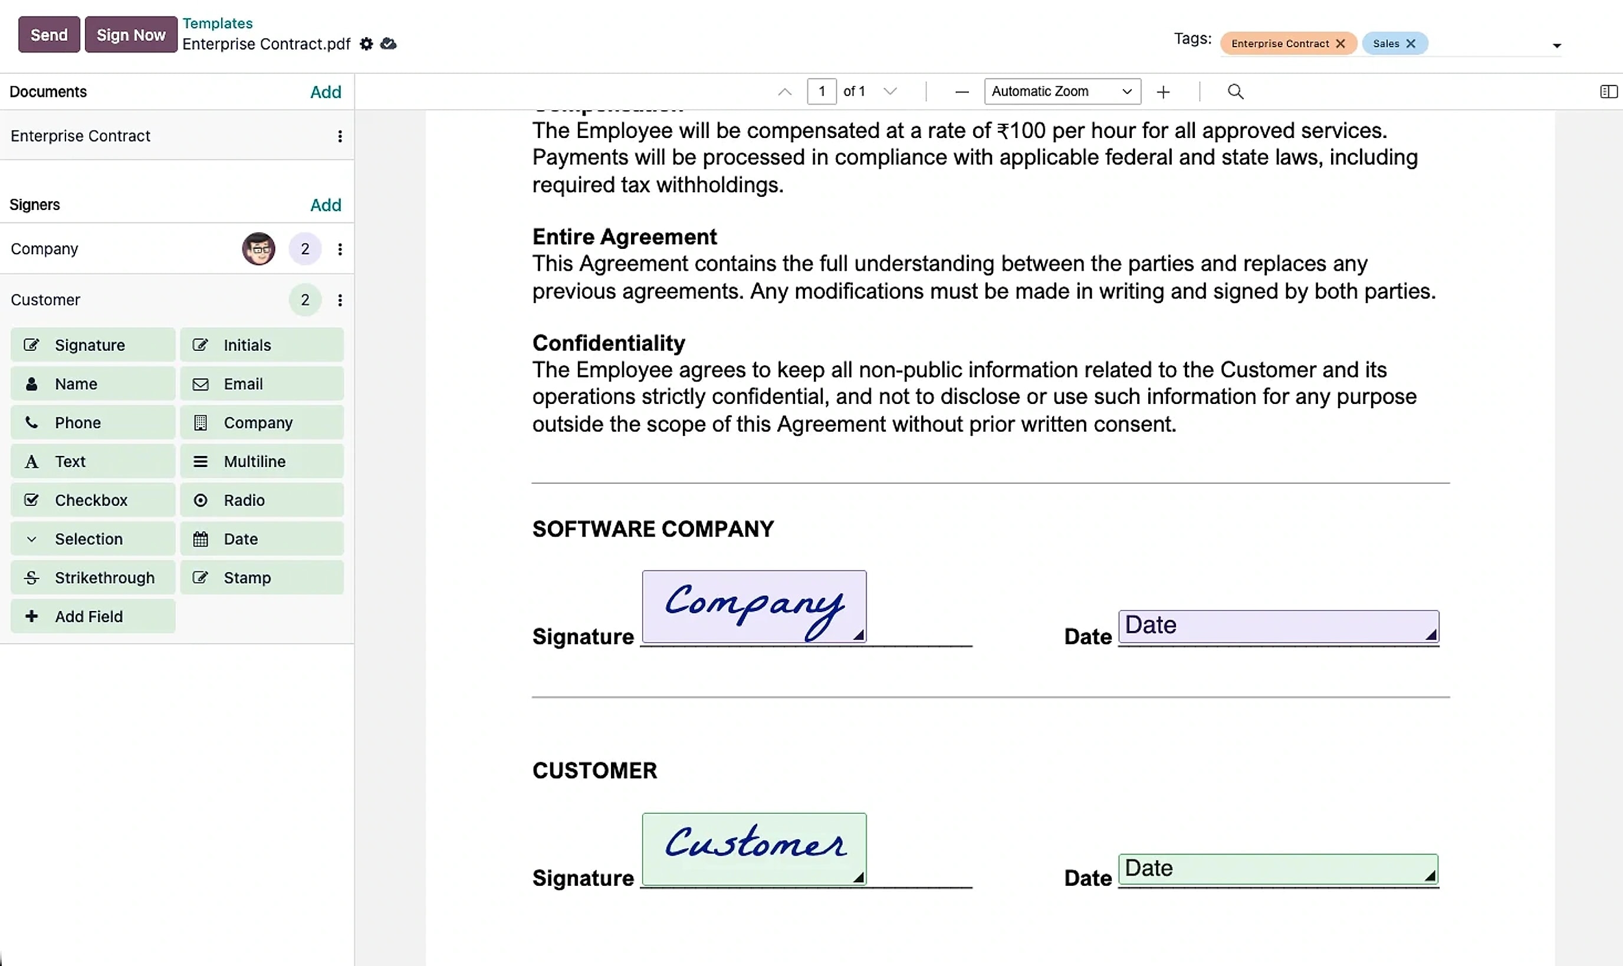This screenshot has width=1623, height=966.
Task: Click customer Date field resize handle
Action: tap(1430, 877)
